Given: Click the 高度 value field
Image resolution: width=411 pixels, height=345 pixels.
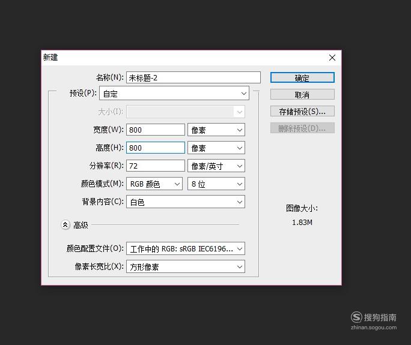Looking at the screenshot, I should (156, 148).
